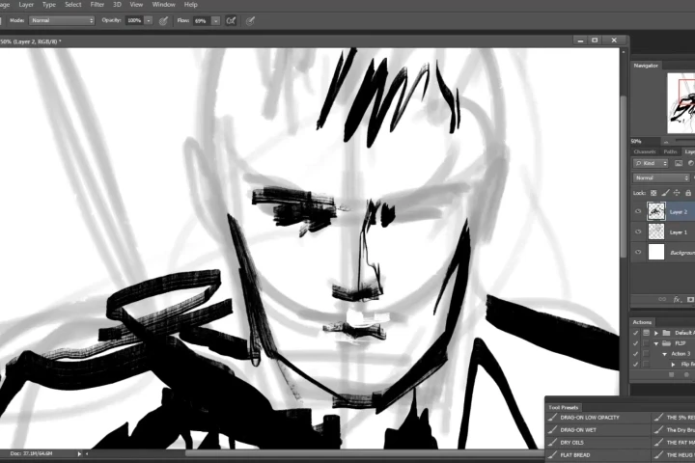Image resolution: width=695 pixels, height=463 pixels.
Task: Open the layer style fx menu
Action: (x=677, y=300)
